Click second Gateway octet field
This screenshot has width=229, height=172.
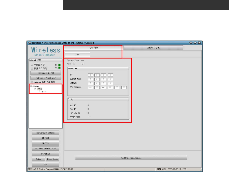(97, 83)
